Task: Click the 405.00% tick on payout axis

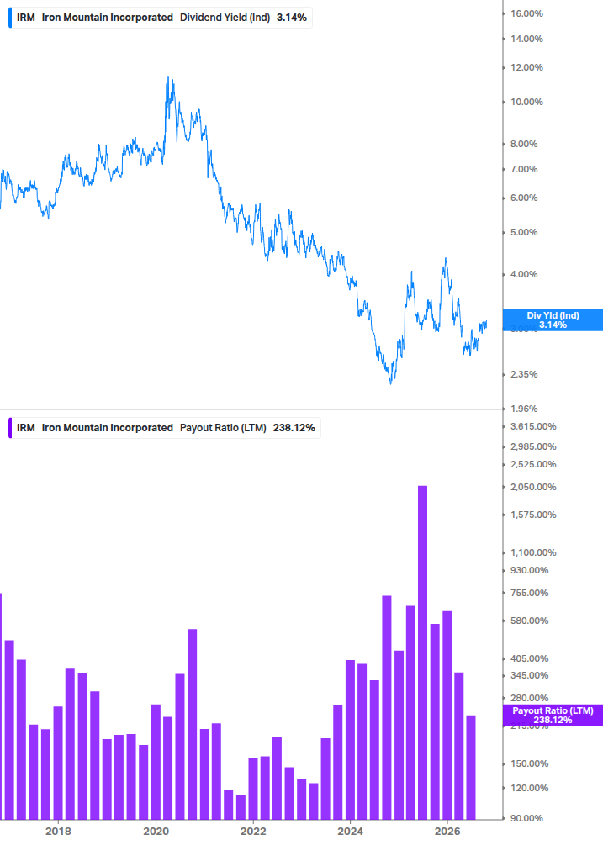Action: coord(529,658)
